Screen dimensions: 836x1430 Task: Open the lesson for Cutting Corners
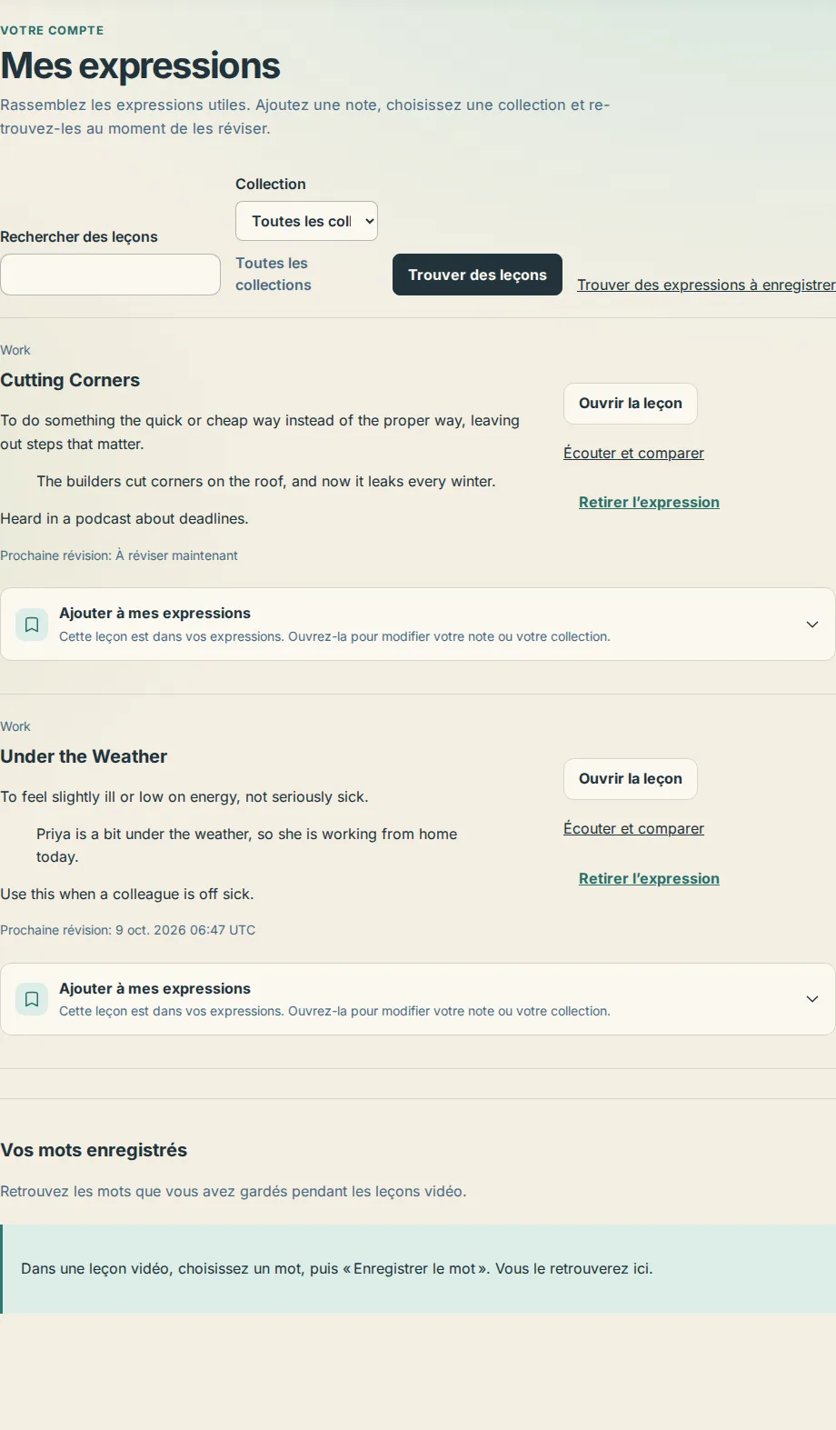[631, 404]
